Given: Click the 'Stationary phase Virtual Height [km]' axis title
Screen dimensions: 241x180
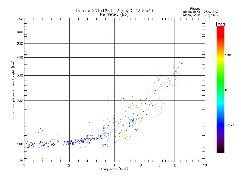Looking at the screenshot, I should click(13, 90).
